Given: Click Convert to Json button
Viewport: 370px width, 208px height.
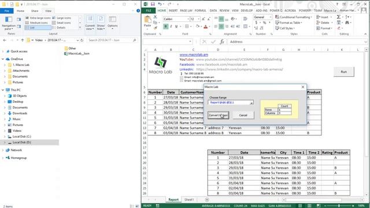Looking at the screenshot, I should (x=219, y=115).
